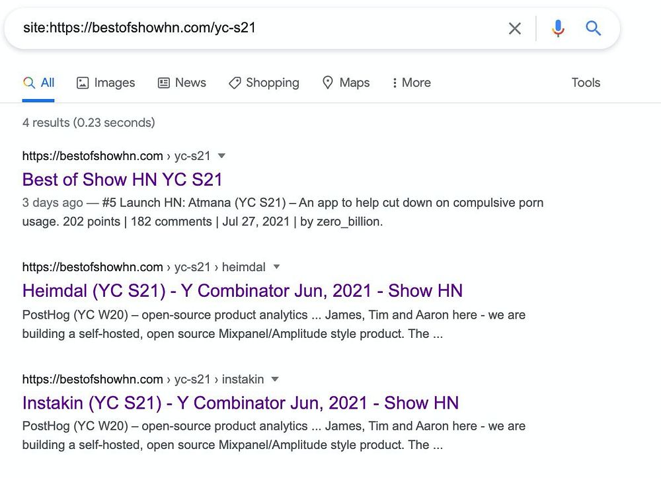661x478 pixels.
Task: Start voice search with the microphone icon
Action: (558, 28)
